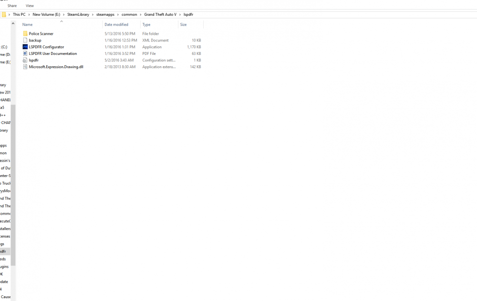Select Microsoft.Expression.Drawing.dll file name
The width and height of the screenshot is (477, 301).
tap(56, 67)
